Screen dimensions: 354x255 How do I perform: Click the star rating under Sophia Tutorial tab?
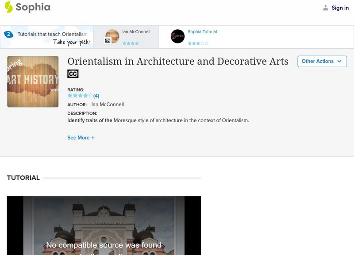point(198,43)
